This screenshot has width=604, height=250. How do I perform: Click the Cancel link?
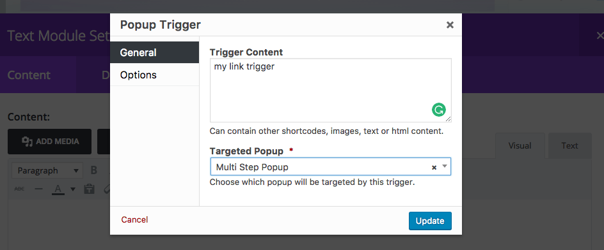click(x=134, y=219)
